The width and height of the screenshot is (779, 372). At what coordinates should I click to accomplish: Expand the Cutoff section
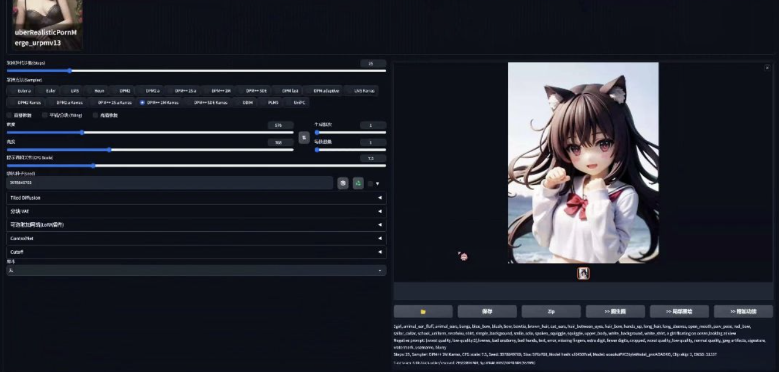(x=196, y=252)
